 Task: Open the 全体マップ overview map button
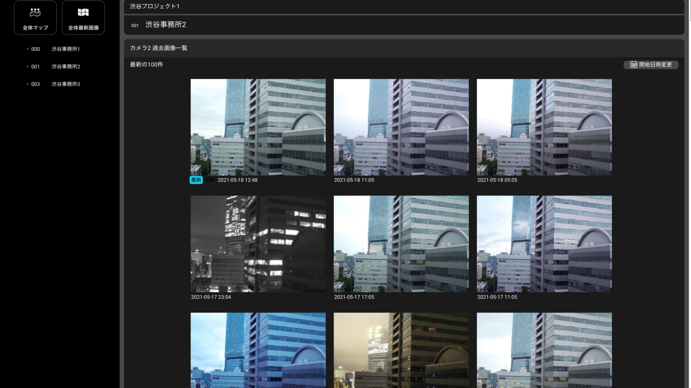point(35,17)
